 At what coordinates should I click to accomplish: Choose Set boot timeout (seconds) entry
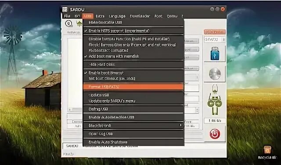click(x=133, y=79)
